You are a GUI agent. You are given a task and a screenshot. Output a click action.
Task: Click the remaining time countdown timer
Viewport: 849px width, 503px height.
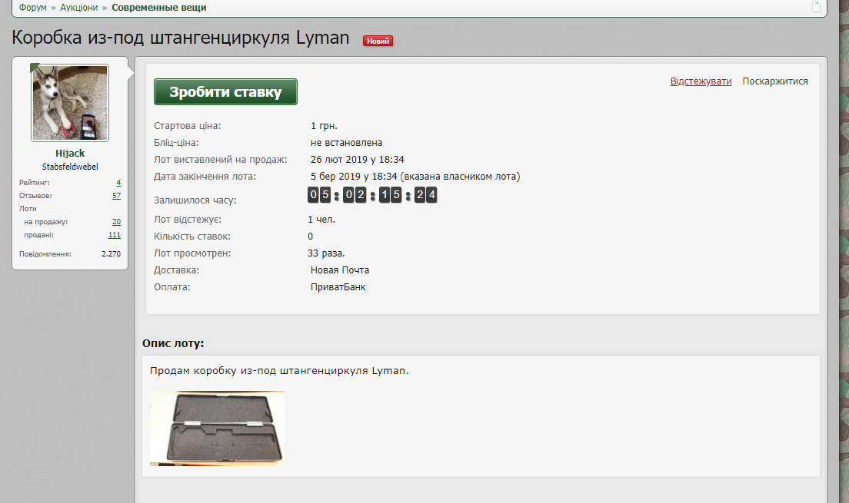tap(373, 195)
